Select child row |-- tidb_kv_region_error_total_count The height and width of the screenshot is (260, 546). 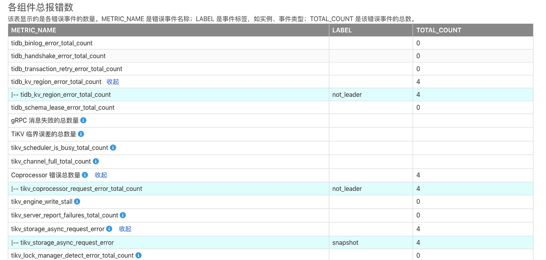coord(61,95)
